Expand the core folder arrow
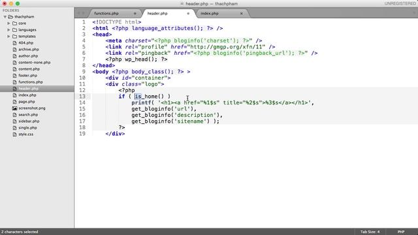 tap(8, 23)
